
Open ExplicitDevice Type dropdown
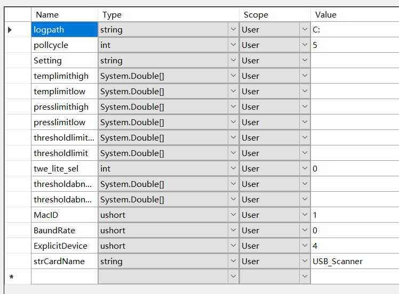pos(233,246)
